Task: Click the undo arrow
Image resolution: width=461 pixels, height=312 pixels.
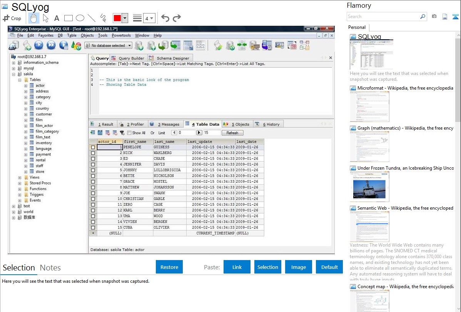Action: 165,18
